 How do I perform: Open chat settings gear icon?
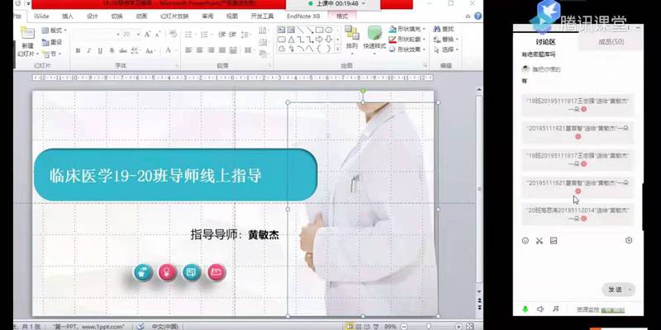(629, 241)
